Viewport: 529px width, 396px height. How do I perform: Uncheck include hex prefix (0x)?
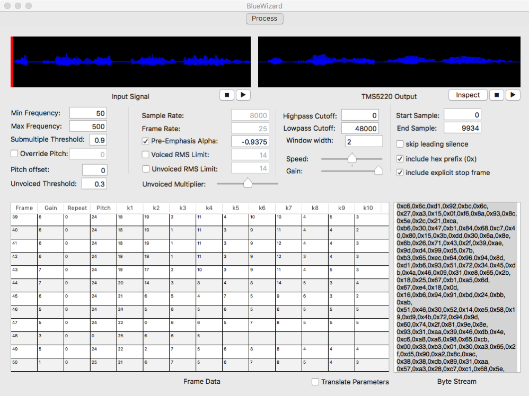click(x=400, y=158)
